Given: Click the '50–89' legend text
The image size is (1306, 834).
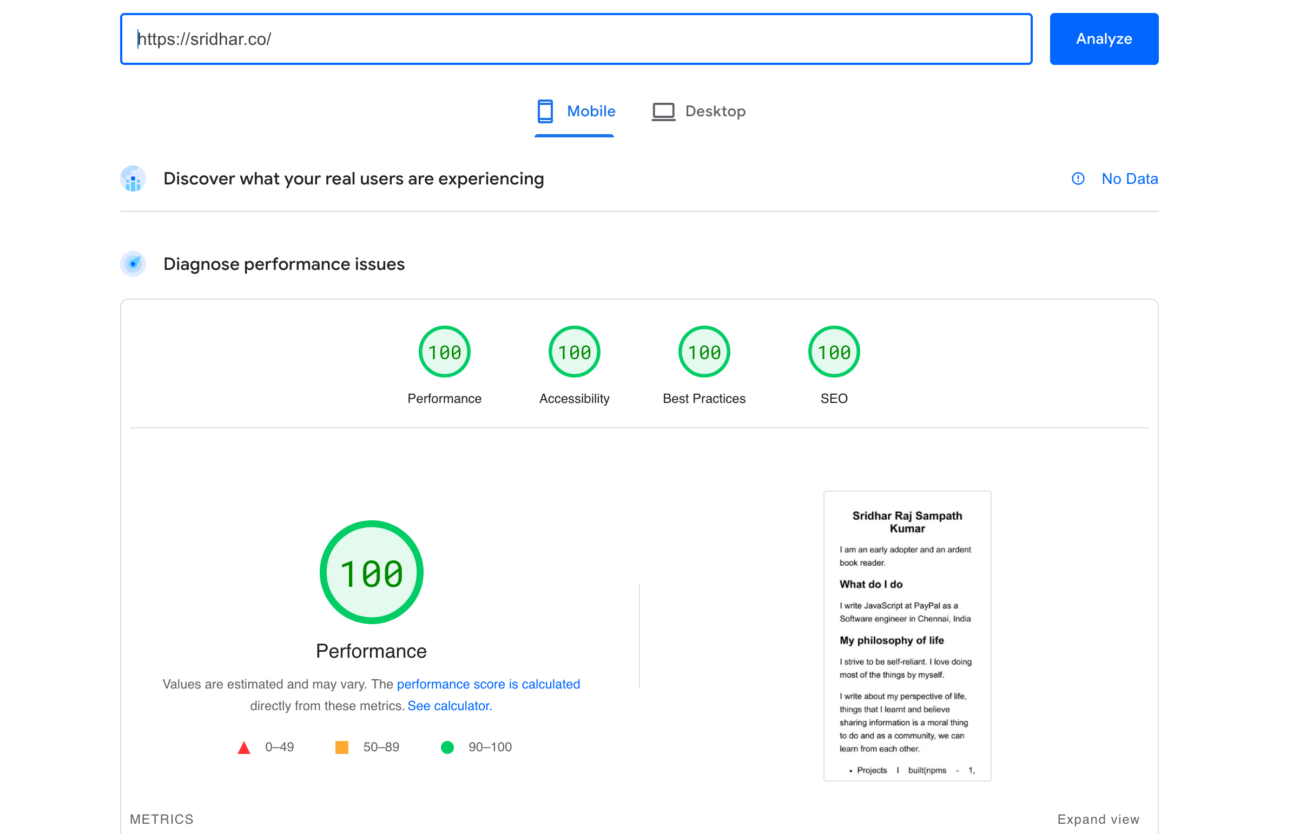Looking at the screenshot, I should pos(381,748).
